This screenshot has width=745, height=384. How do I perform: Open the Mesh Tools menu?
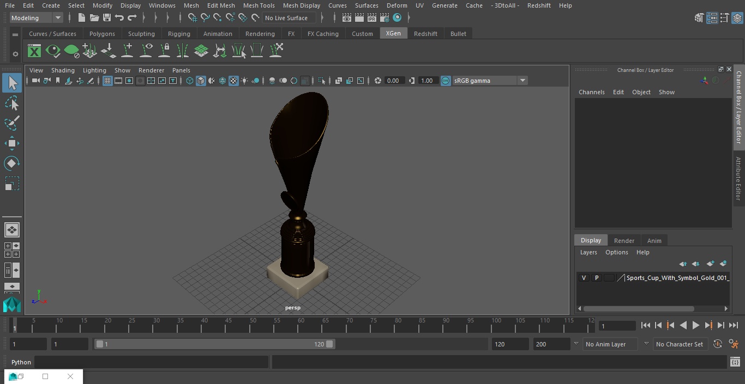pos(259,5)
